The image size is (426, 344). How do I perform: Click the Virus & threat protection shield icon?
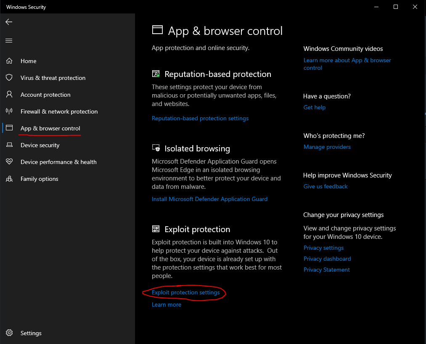pyautogui.click(x=9, y=78)
